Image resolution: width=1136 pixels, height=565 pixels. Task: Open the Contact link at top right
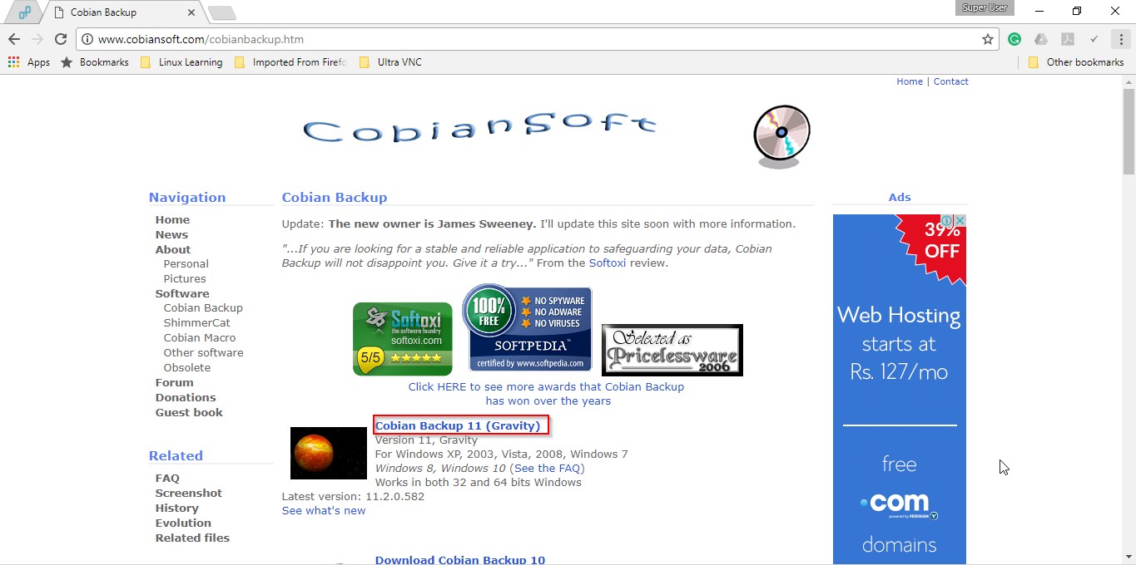950,81
